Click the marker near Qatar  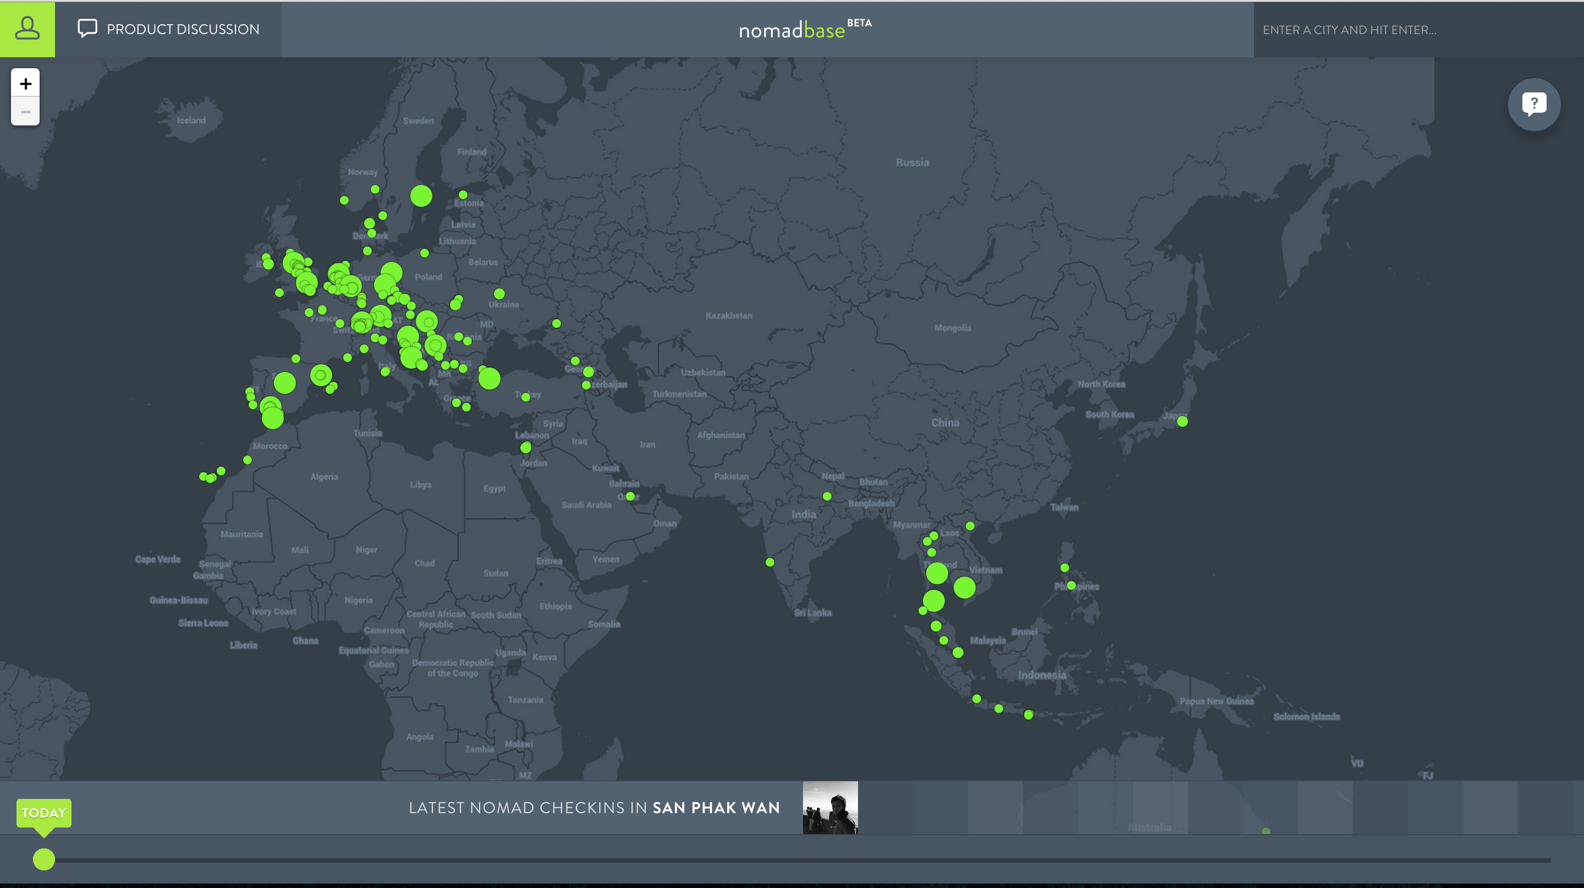[x=630, y=496]
